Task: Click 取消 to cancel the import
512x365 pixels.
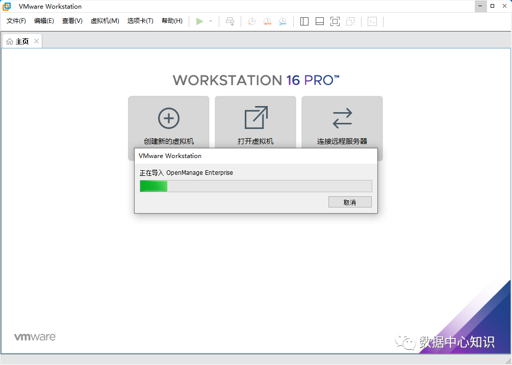Action: 350,202
